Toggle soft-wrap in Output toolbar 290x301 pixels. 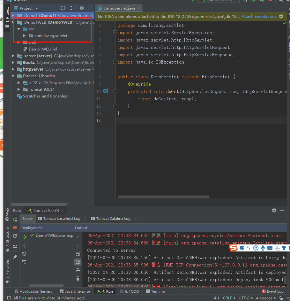(x=78, y=254)
